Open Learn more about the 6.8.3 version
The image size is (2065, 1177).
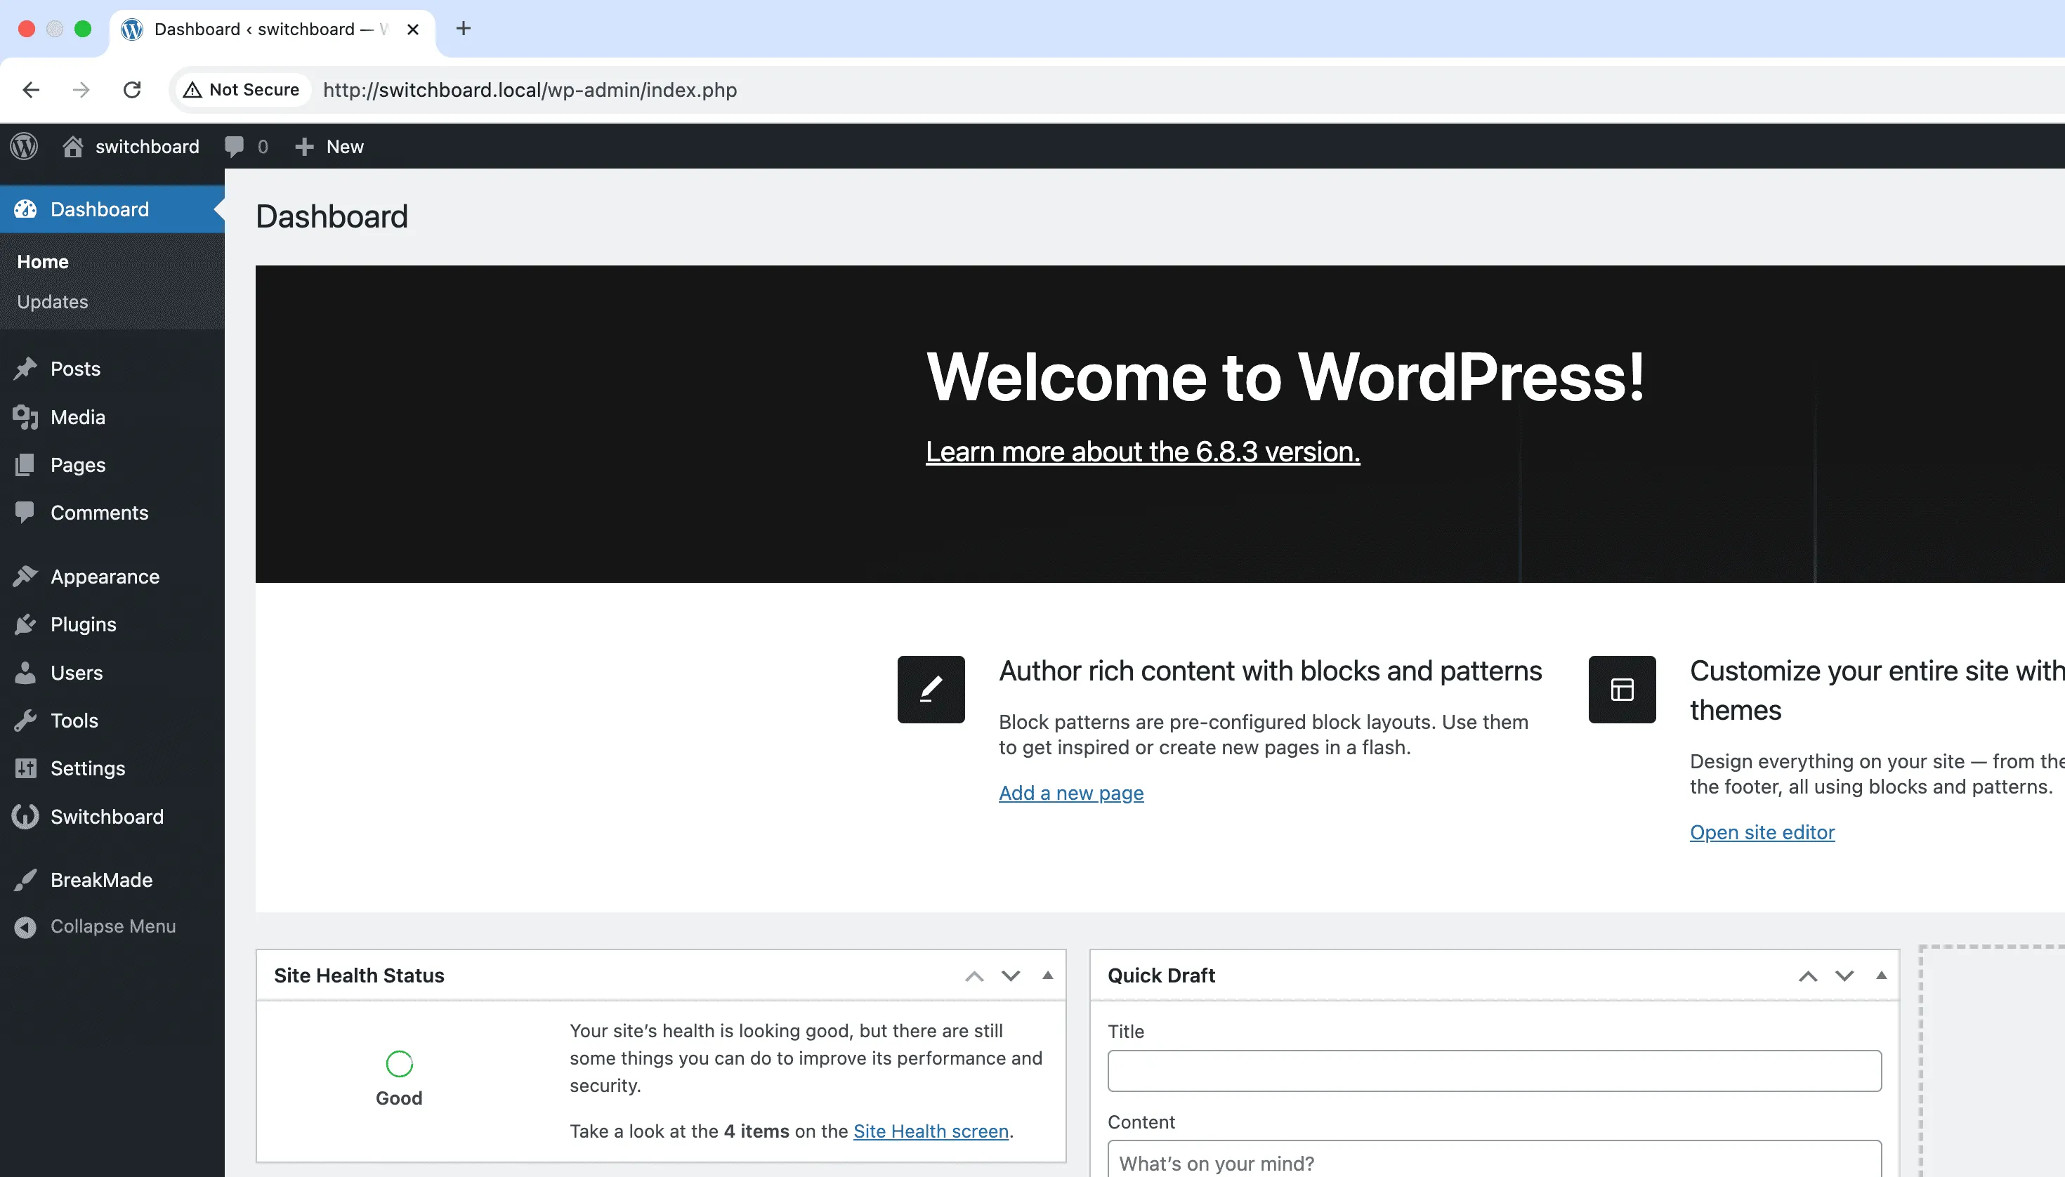1141,451
